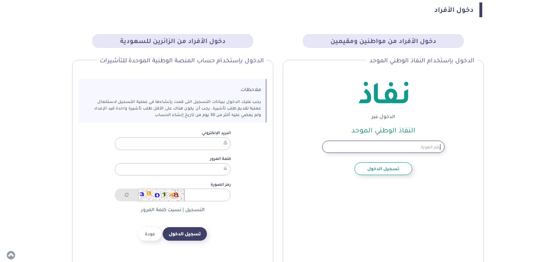Click the scroll-to-top arrow icon

[x=11, y=255]
